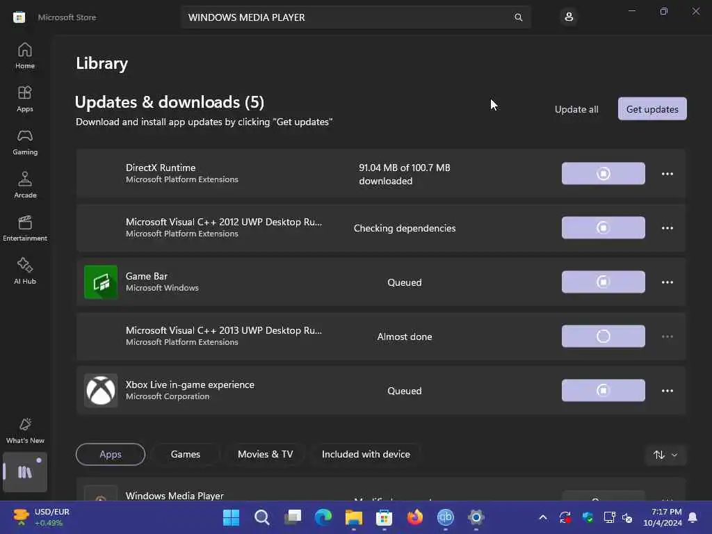This screenshot has height=534, width=712.
Task: Click the Library heading
Action: click(x=102, y=63)
